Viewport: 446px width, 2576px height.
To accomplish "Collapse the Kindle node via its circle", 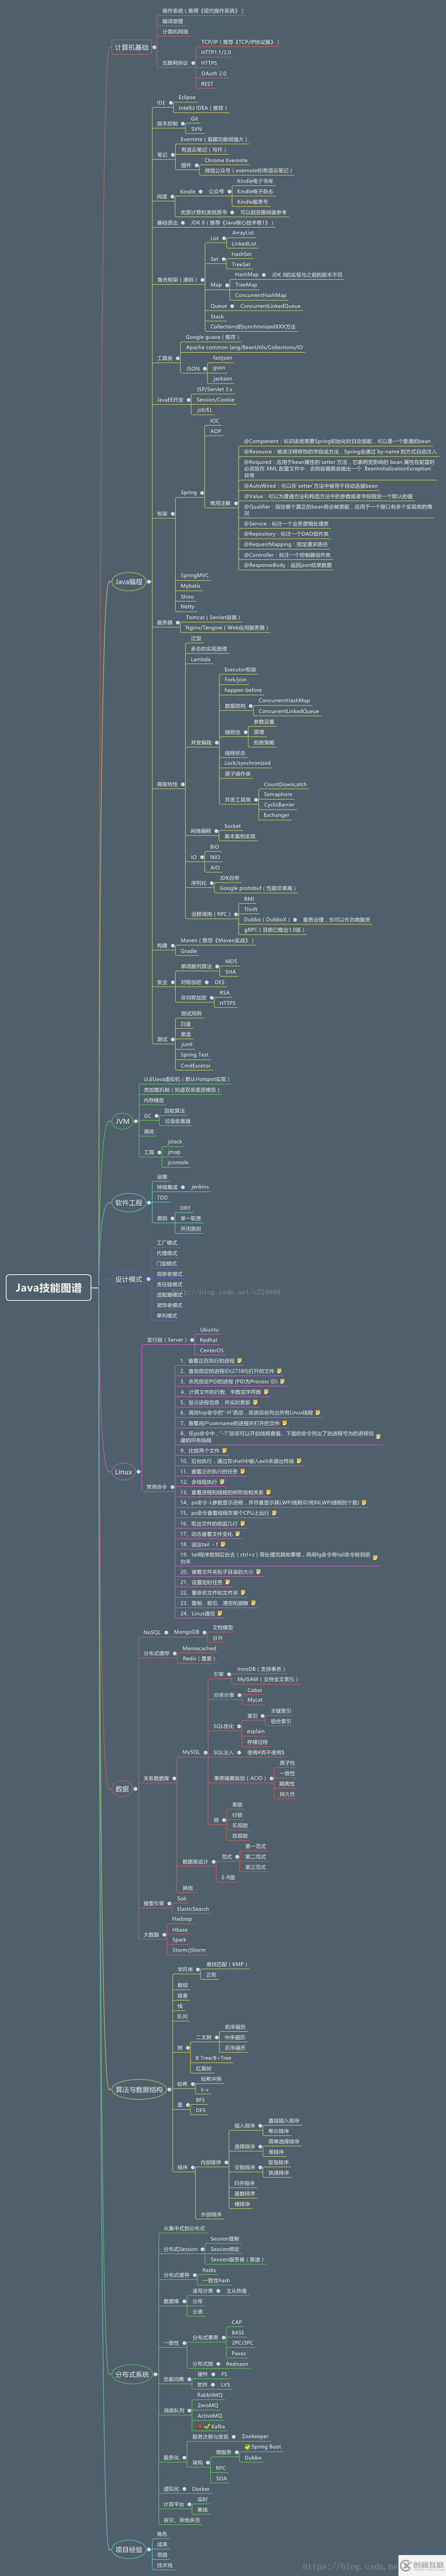I will pyautogui.click(x=201, y=191).
